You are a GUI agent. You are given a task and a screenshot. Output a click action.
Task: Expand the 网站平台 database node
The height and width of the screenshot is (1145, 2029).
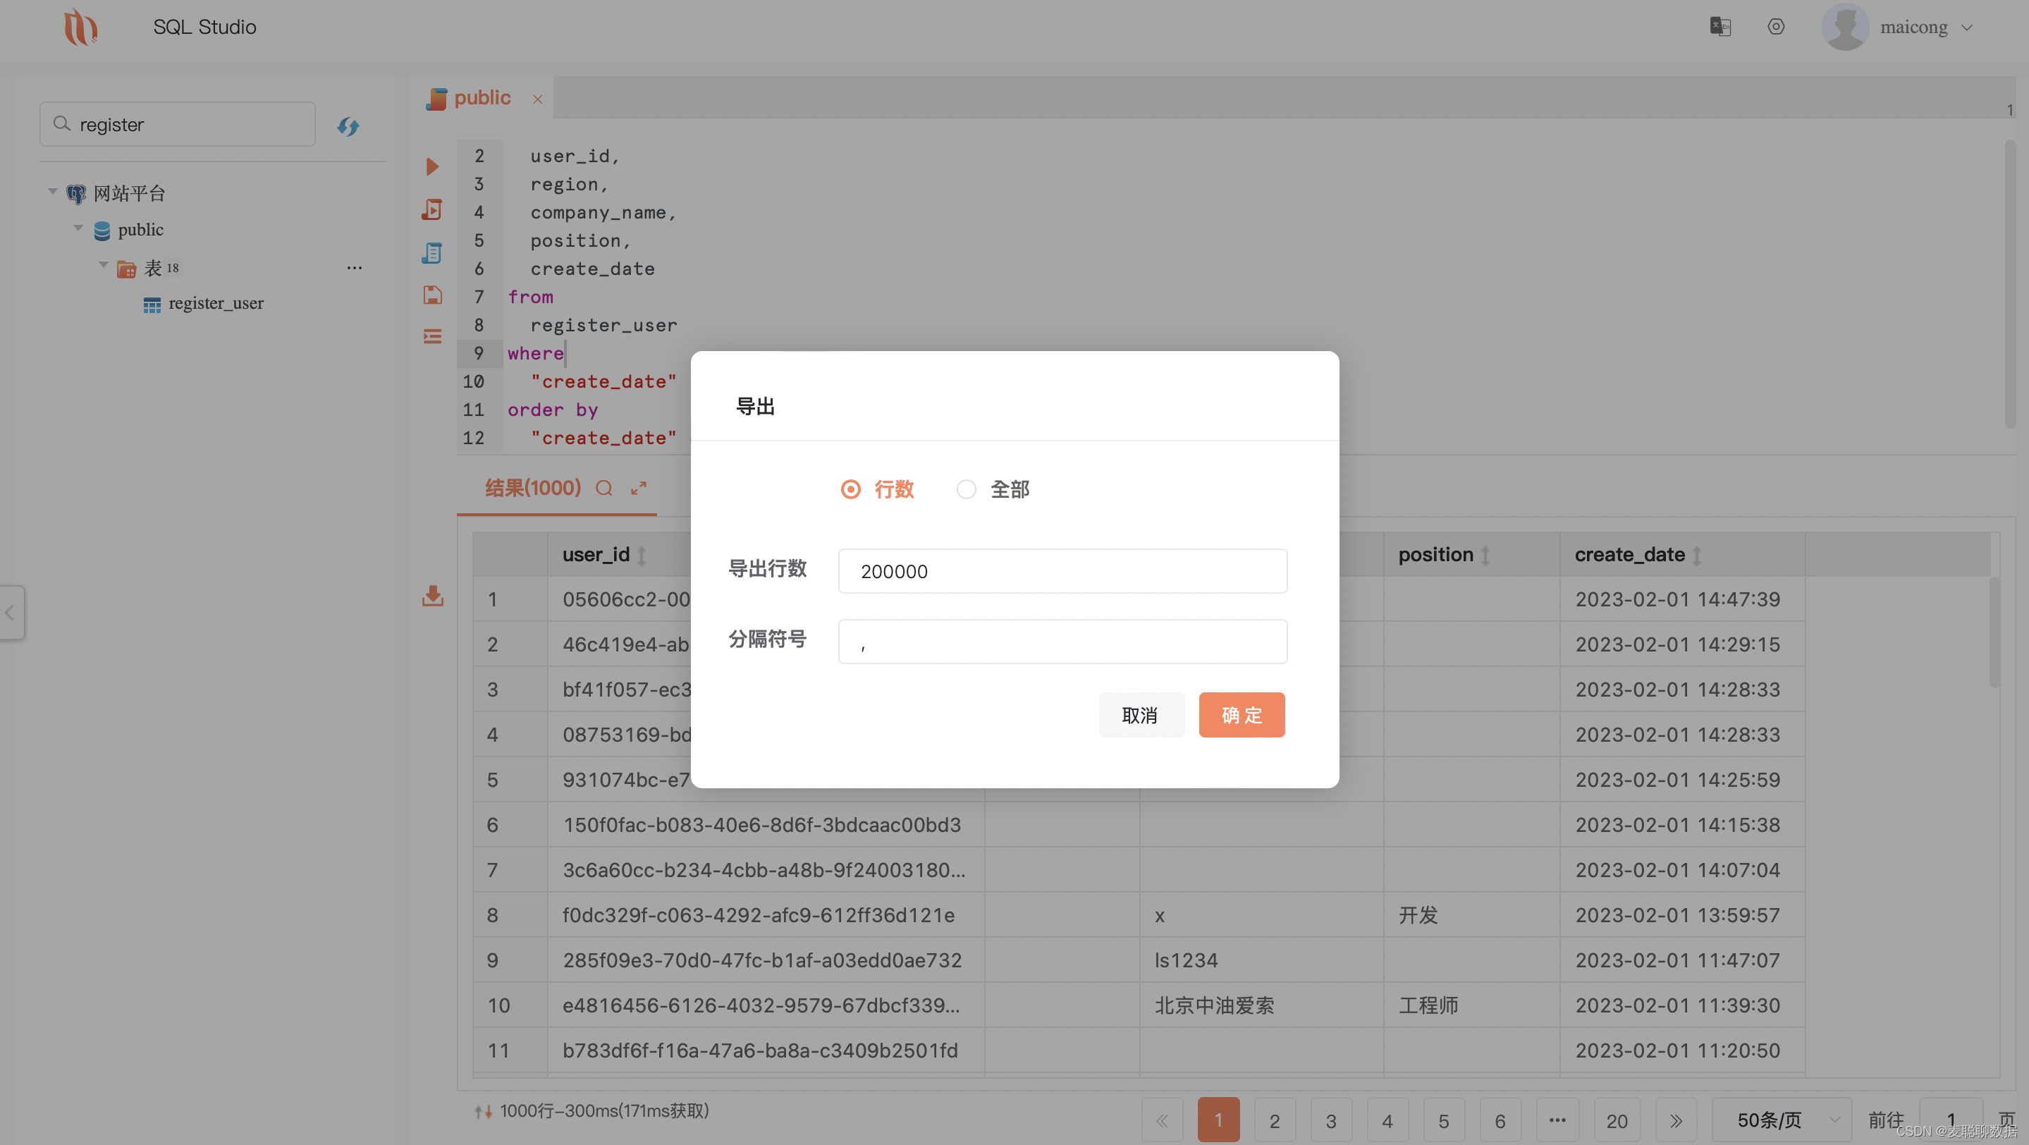tap(50, 192)
